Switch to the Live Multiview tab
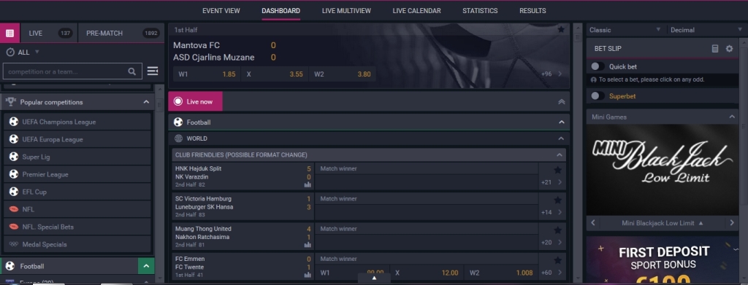 pyautogui.click(x=346, y=10)
